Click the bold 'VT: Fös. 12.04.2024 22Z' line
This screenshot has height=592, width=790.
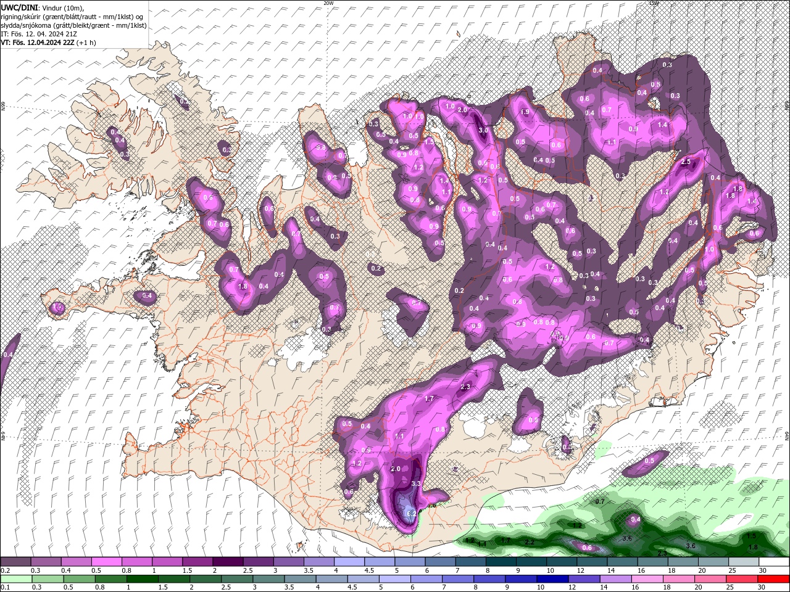[37, 43]
